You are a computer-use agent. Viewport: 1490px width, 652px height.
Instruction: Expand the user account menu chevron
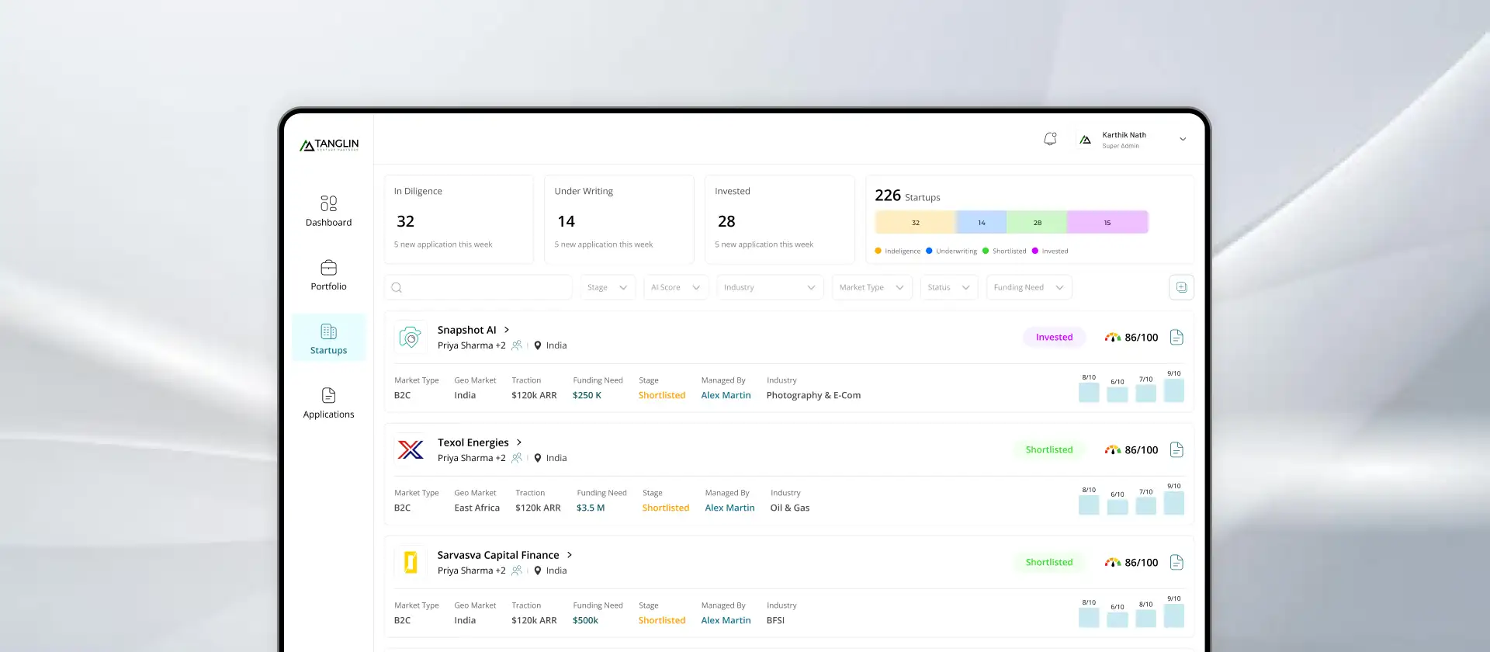tap(1183, 140)
